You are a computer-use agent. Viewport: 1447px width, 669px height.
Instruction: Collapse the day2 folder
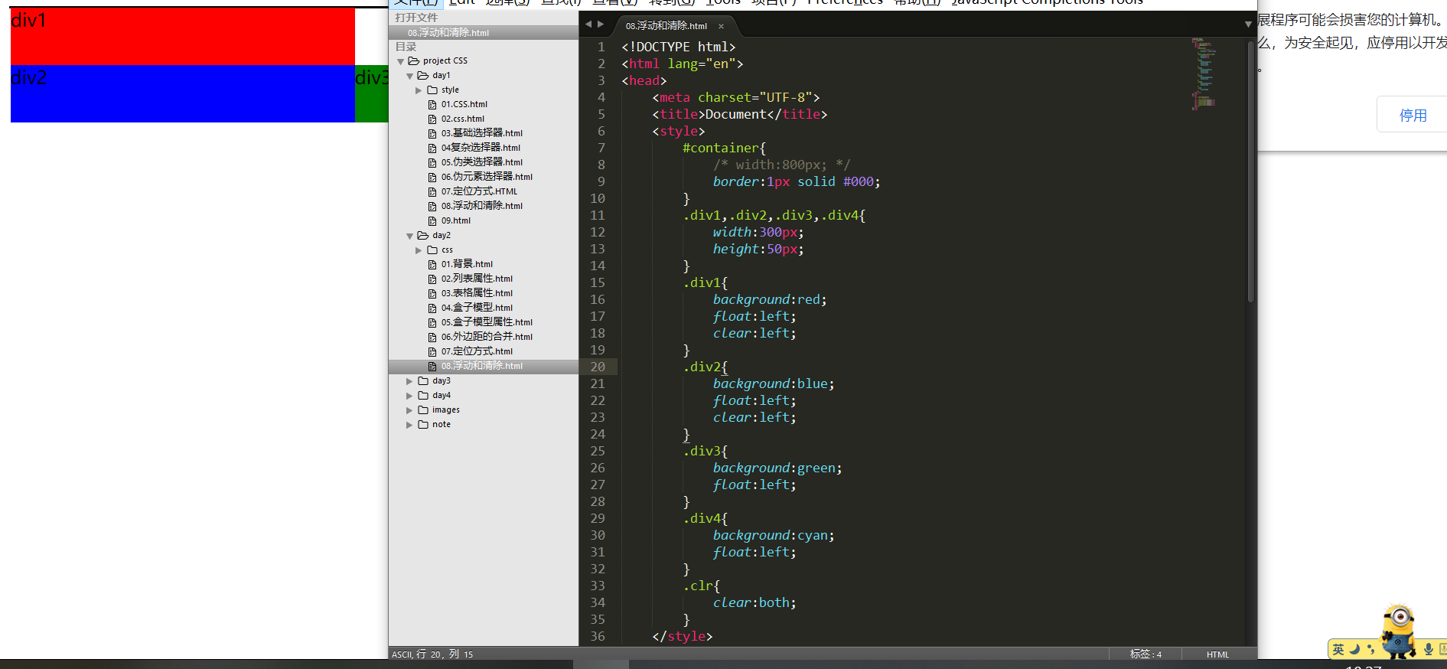point(409,236)
